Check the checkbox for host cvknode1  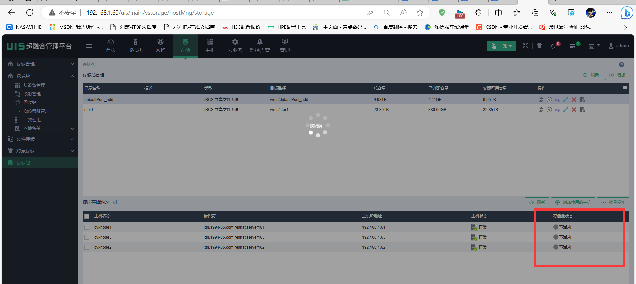tap(87, 227)
